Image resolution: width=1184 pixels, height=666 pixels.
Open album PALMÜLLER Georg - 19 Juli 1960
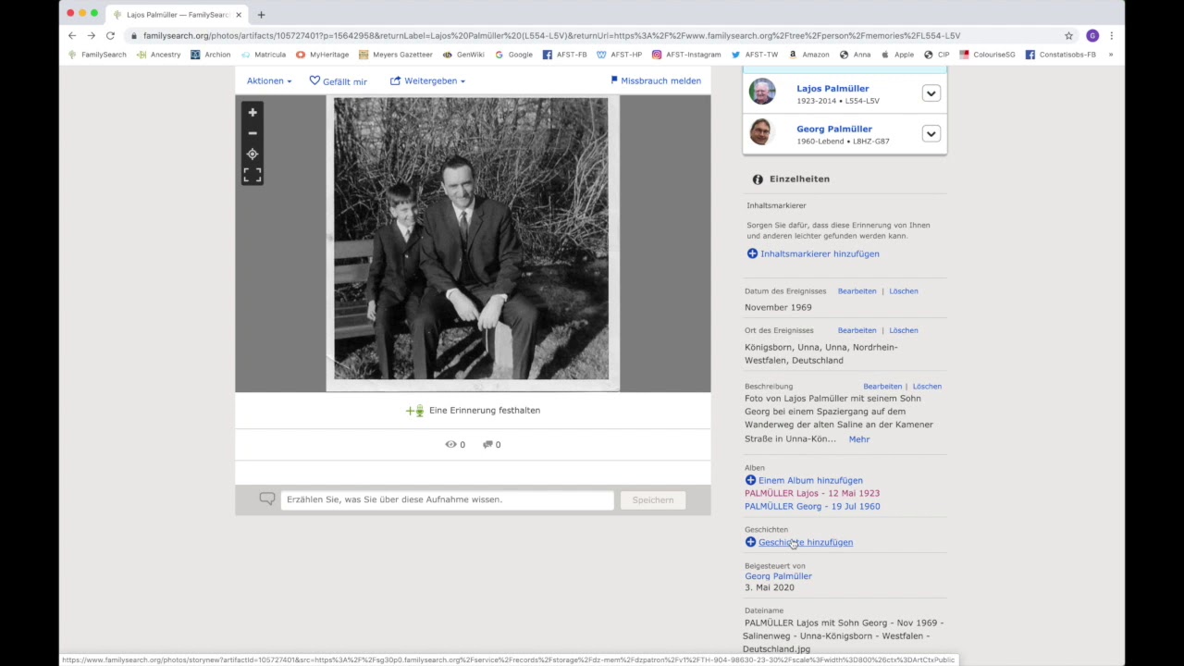pyautogui.click(x=812, y=506)
